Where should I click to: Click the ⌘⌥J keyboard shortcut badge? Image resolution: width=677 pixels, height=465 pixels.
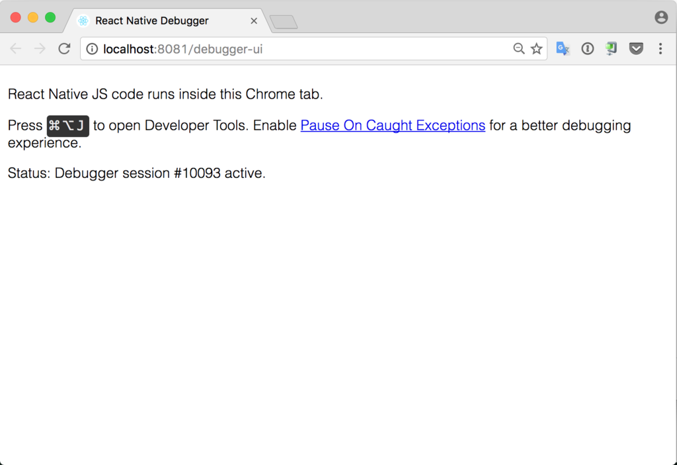click(x=68, y=126)
